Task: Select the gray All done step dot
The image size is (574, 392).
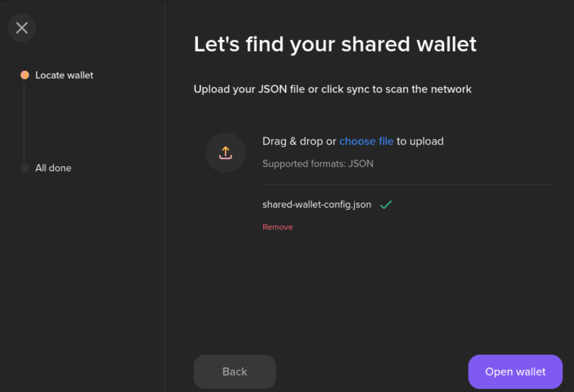Action: tap(24, 168)
